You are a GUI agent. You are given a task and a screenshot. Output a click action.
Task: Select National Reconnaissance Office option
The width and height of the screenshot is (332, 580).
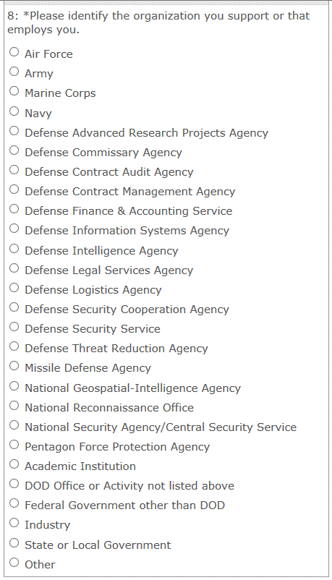pyautogui.click(x=14, y=406)
